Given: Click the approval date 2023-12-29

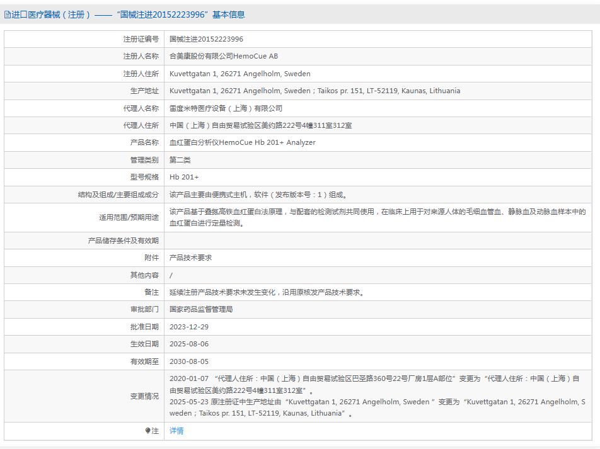Looking at the screenshot, I should click(188, 327).
